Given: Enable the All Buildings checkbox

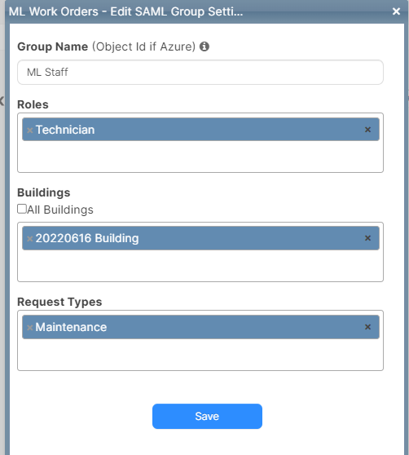Looking at the screenshot, I should (22, 209).
